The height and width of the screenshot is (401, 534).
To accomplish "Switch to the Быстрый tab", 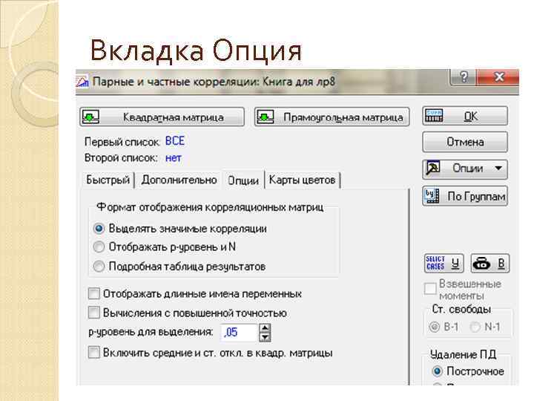I will click(108, 180).
